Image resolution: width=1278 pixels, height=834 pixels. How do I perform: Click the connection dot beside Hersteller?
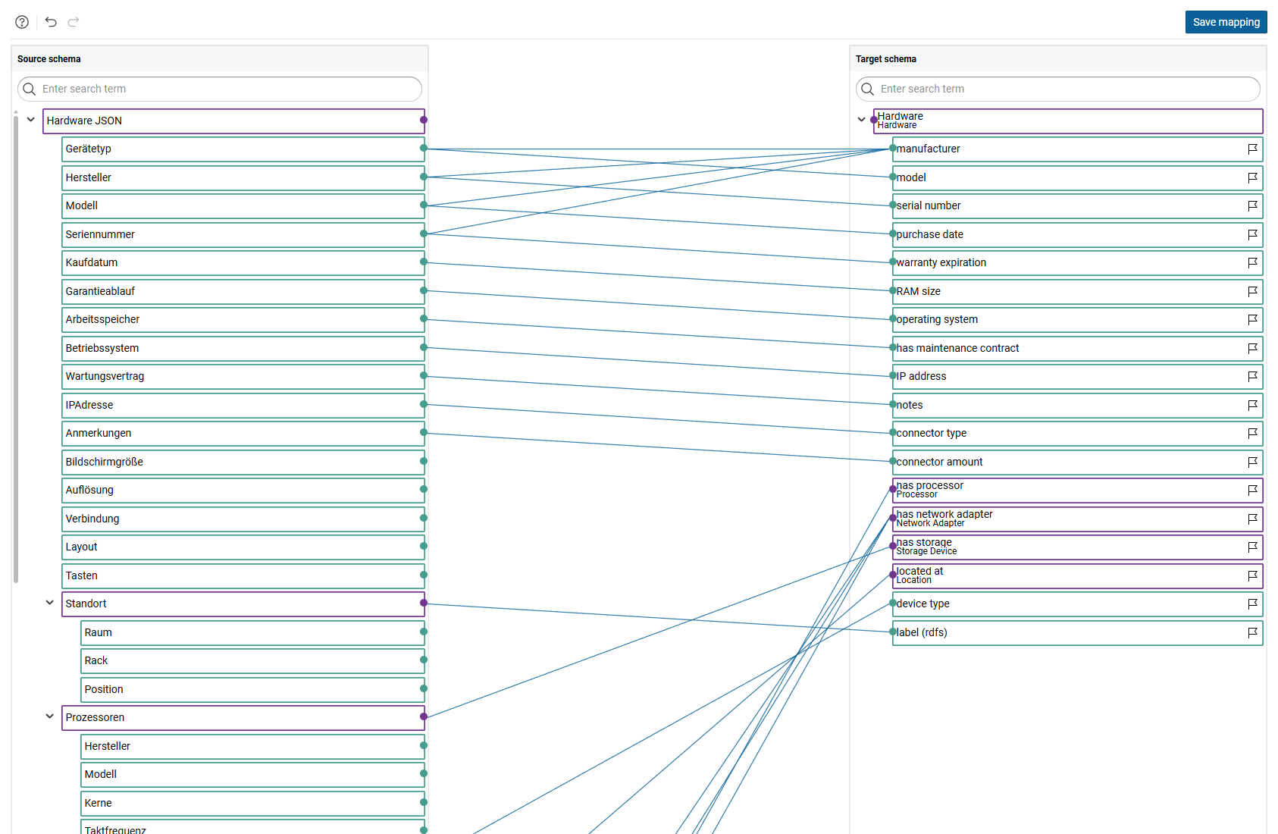(x=425, y=177)
